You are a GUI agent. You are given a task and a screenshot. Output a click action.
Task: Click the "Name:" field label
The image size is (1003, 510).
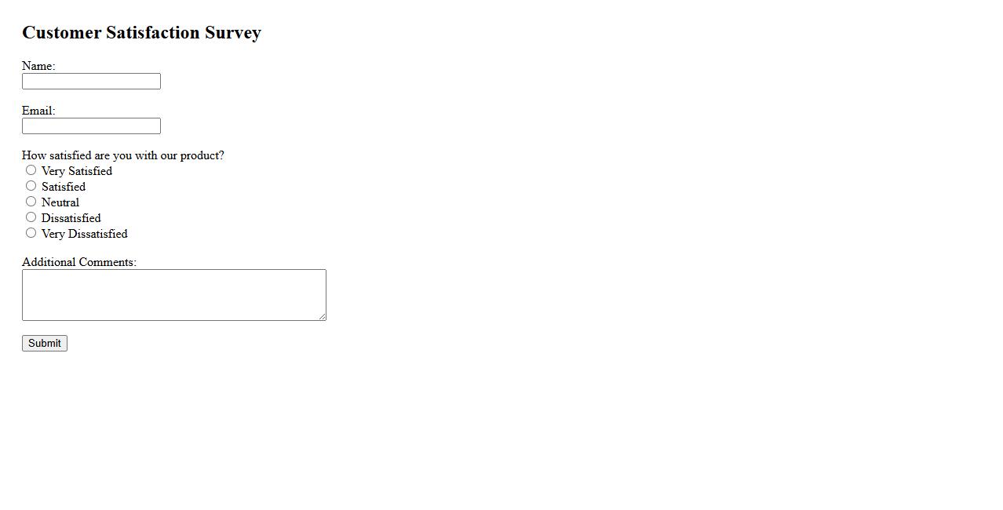38,66
